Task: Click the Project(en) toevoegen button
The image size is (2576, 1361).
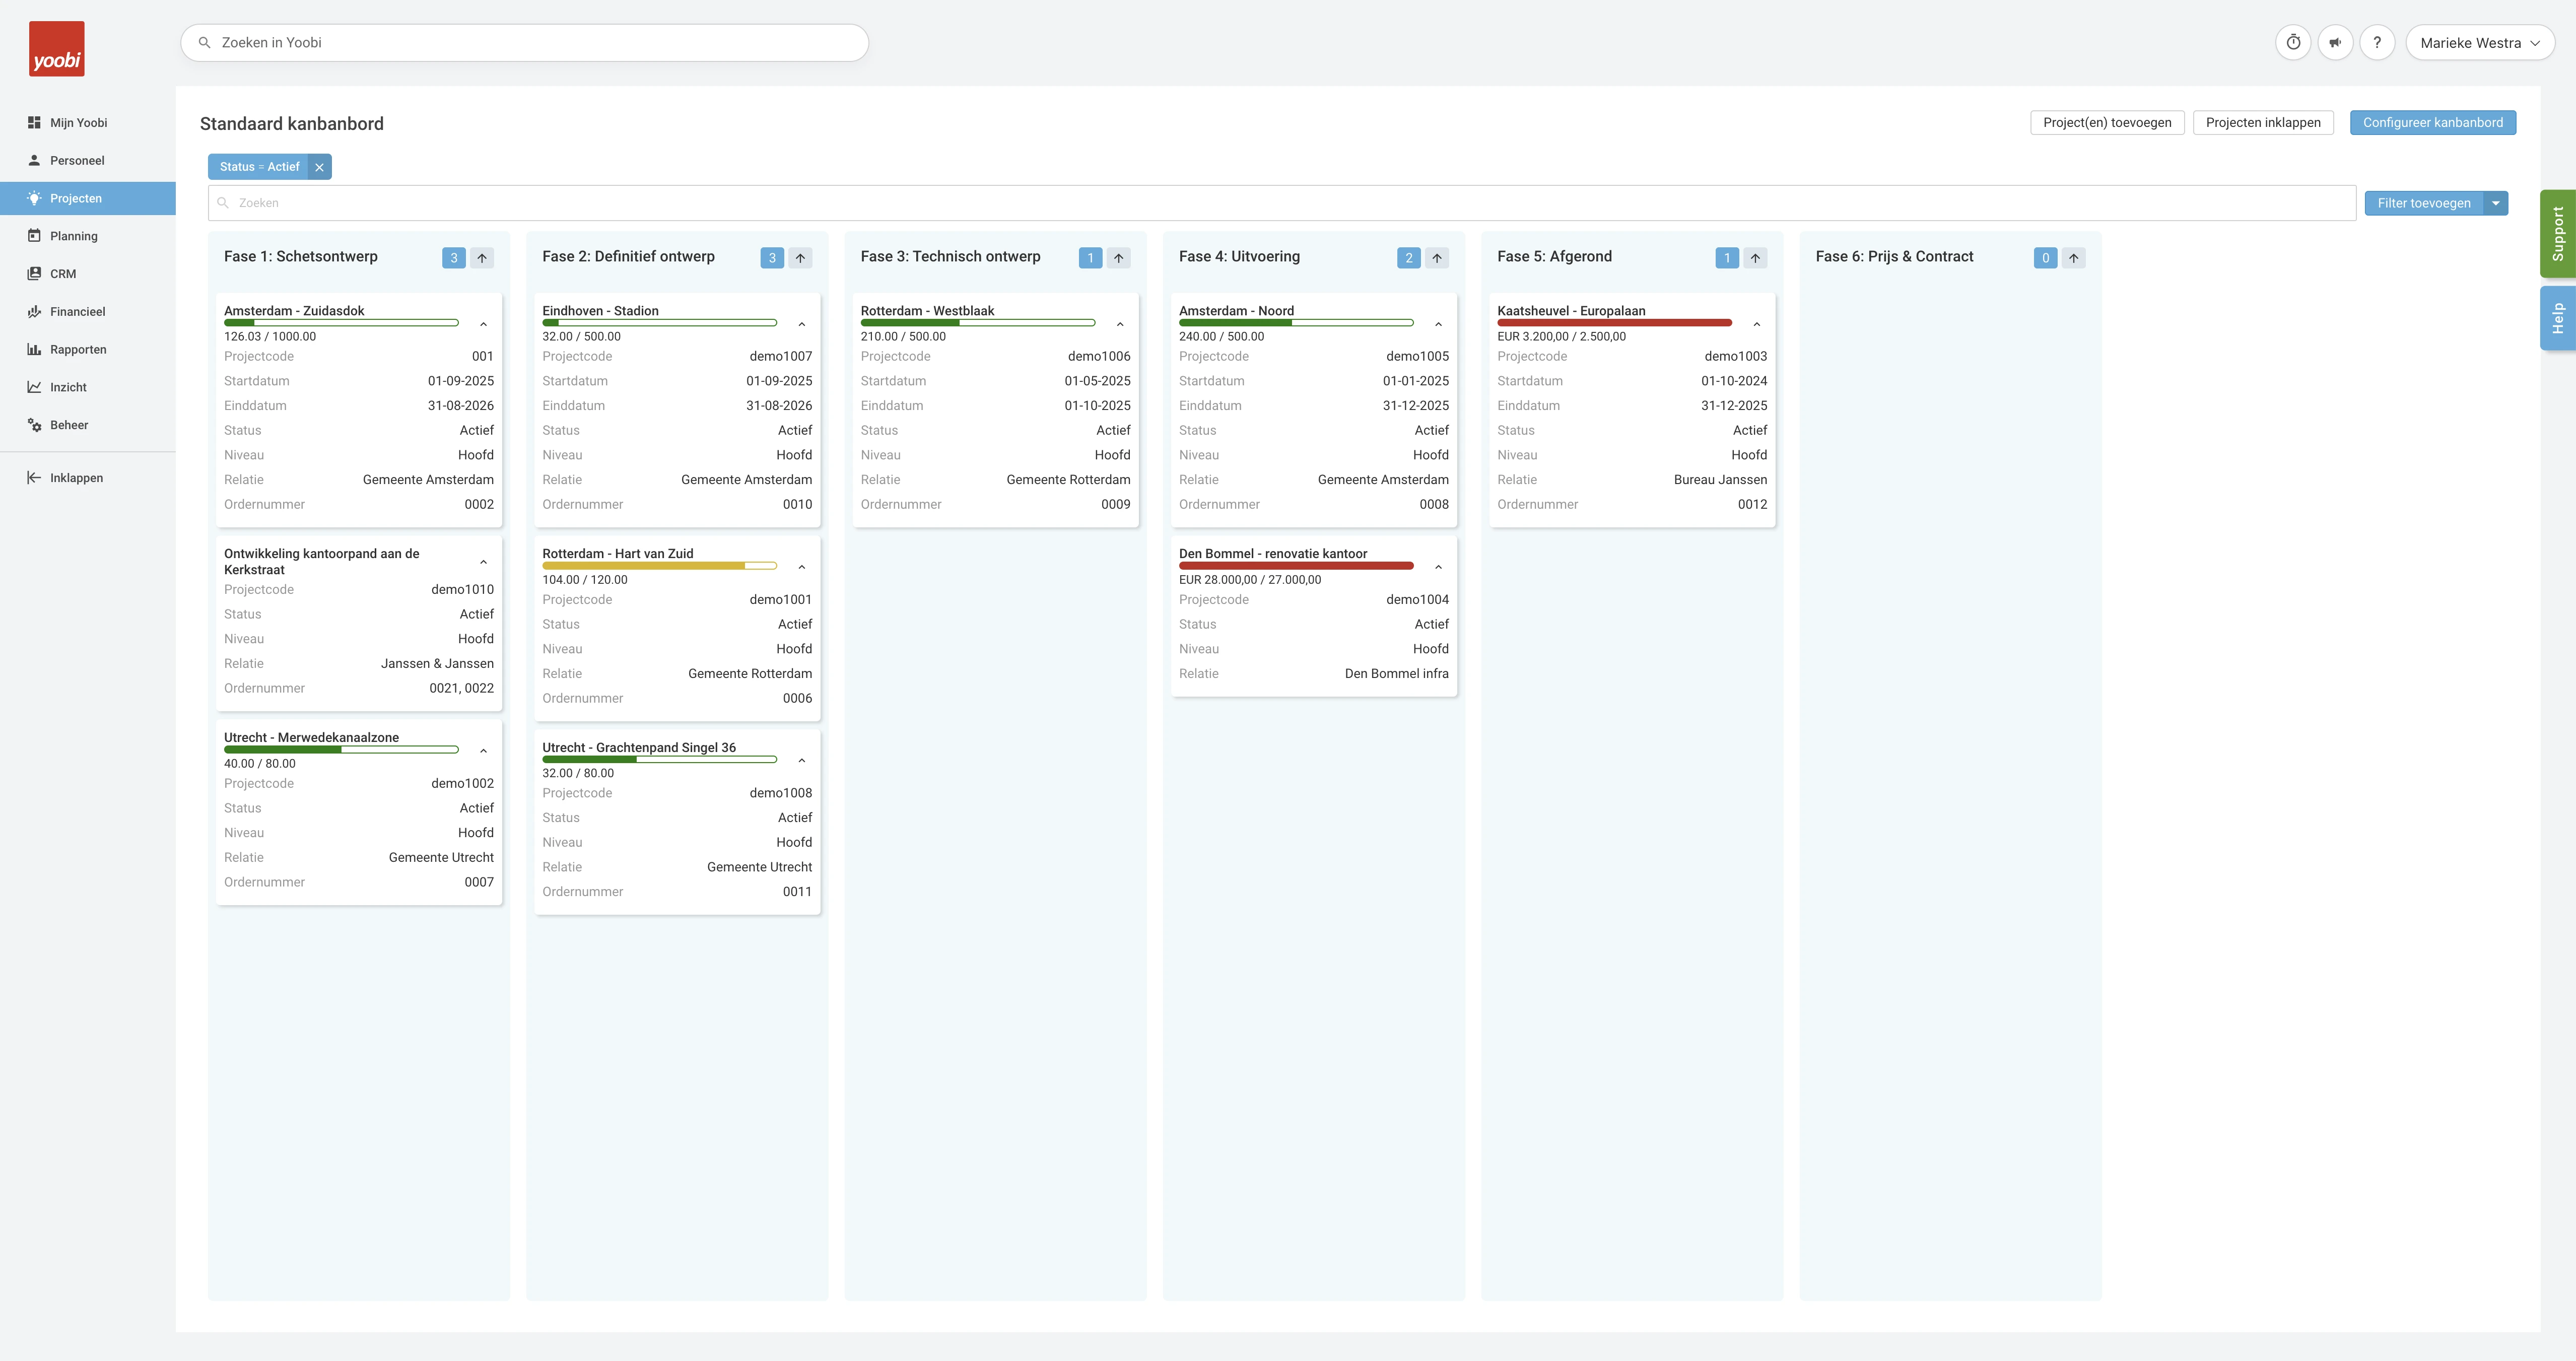Action: tap(2106, 123)
